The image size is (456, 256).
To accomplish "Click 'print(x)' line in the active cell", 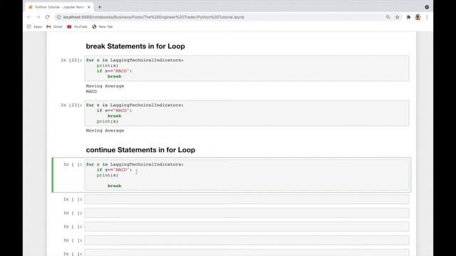I will [x=108, y=176].
